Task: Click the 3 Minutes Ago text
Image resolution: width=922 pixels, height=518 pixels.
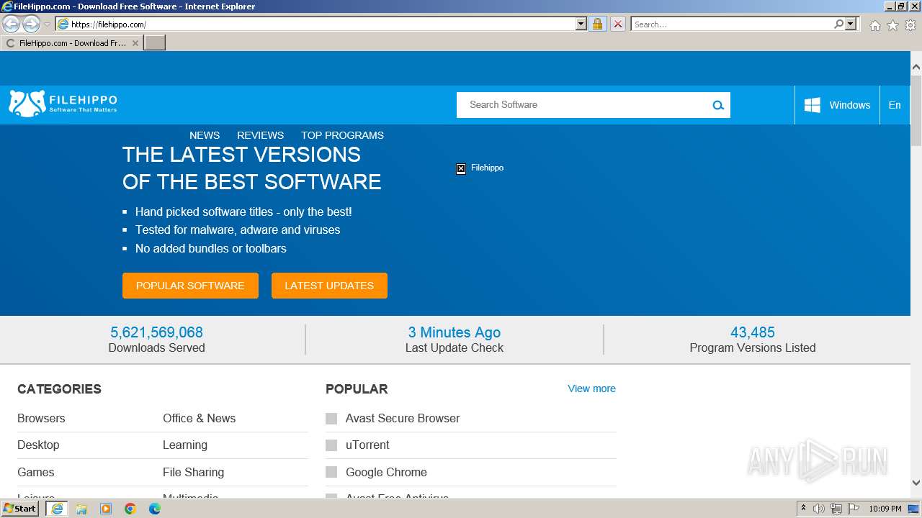Action: click(454, 332)
